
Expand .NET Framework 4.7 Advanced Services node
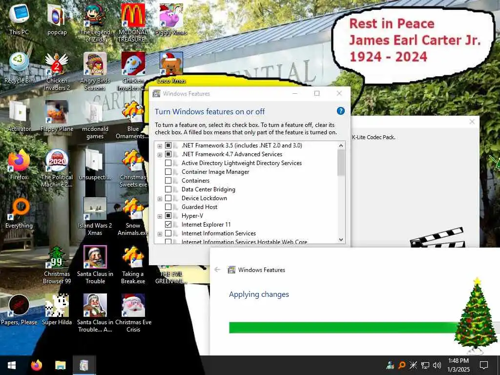[160, 155]
